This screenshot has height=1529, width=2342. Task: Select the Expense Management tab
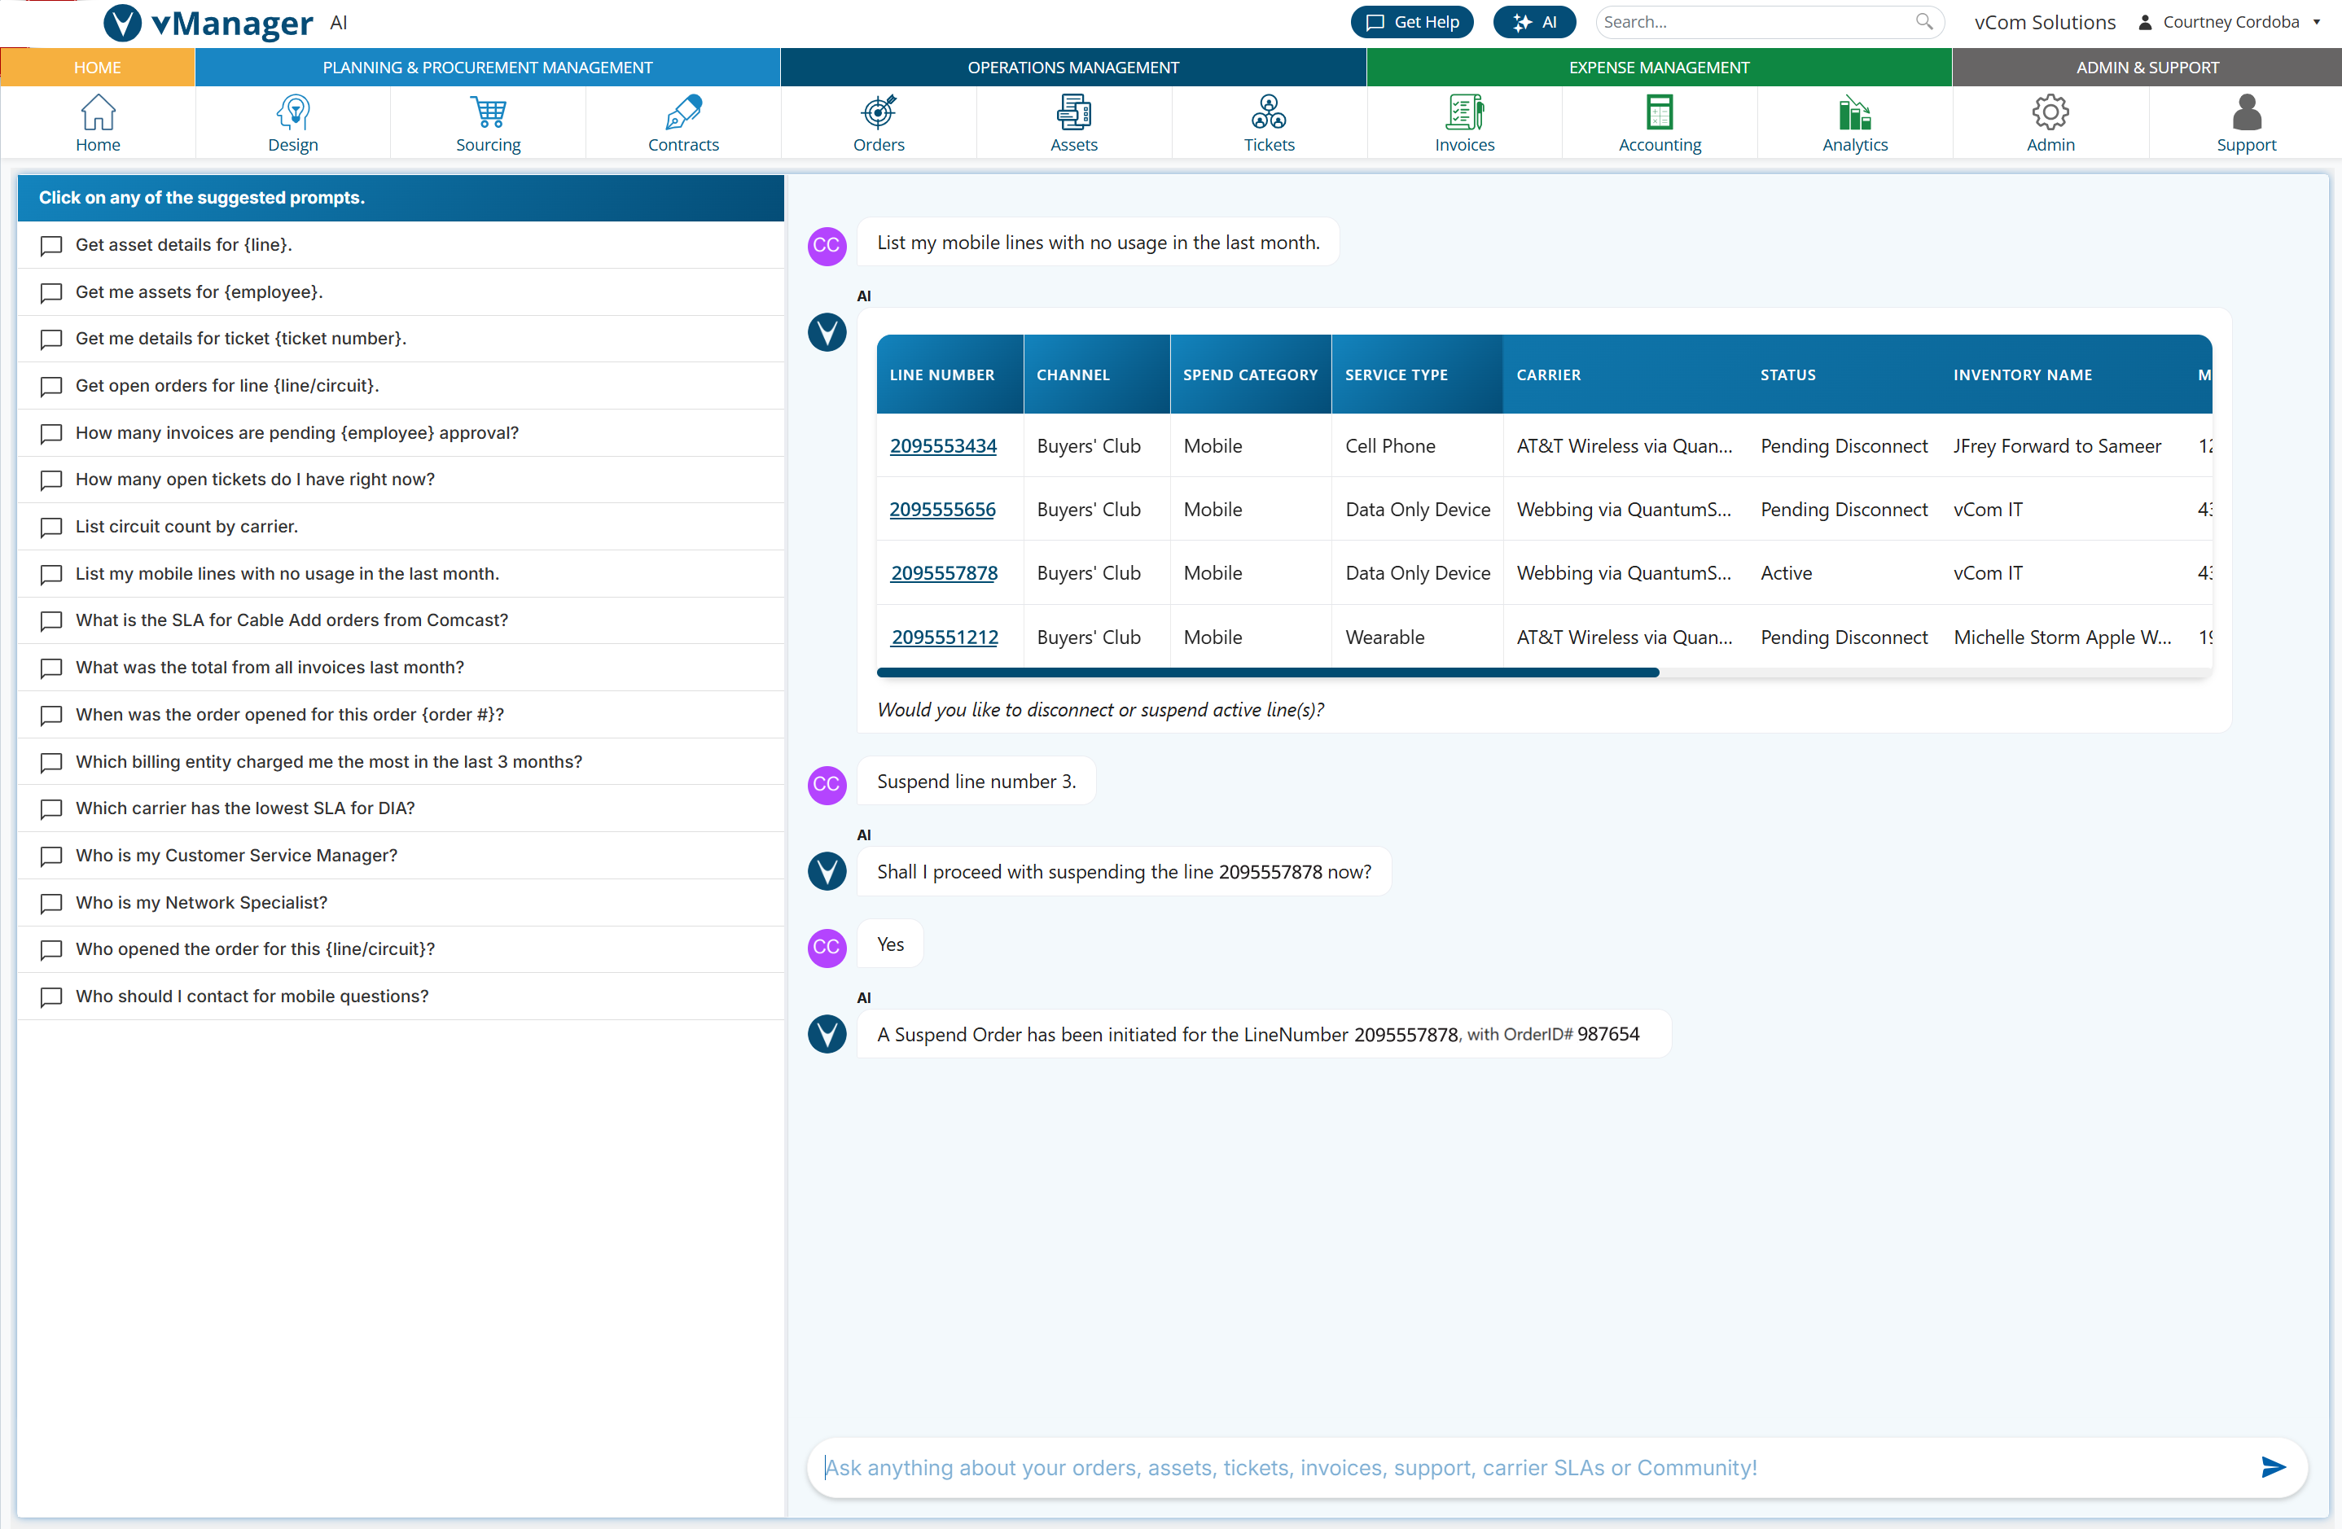point(1658,67)
